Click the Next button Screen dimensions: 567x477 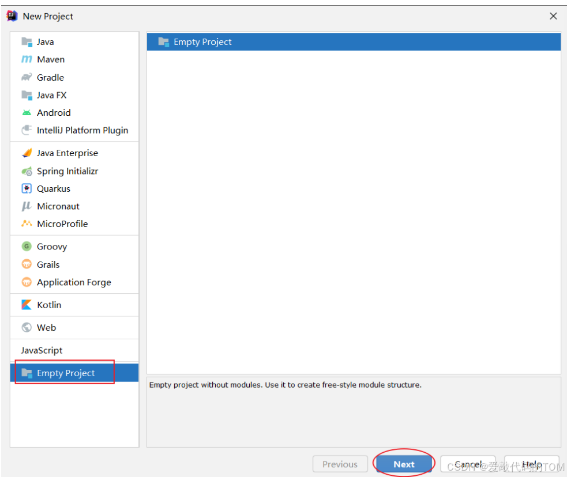(x=404, y=464)
